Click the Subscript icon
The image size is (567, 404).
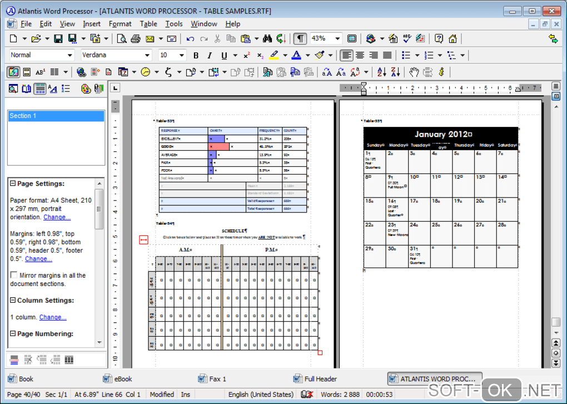(x=260, y=56)
